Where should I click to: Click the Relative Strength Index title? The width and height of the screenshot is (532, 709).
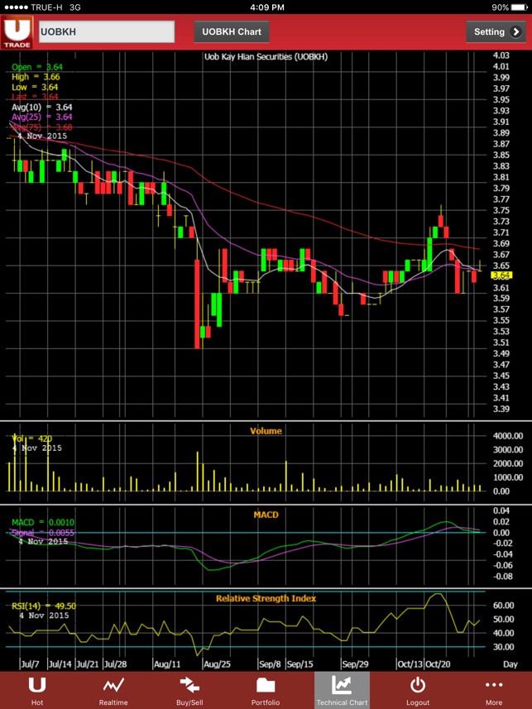point(266,598)
